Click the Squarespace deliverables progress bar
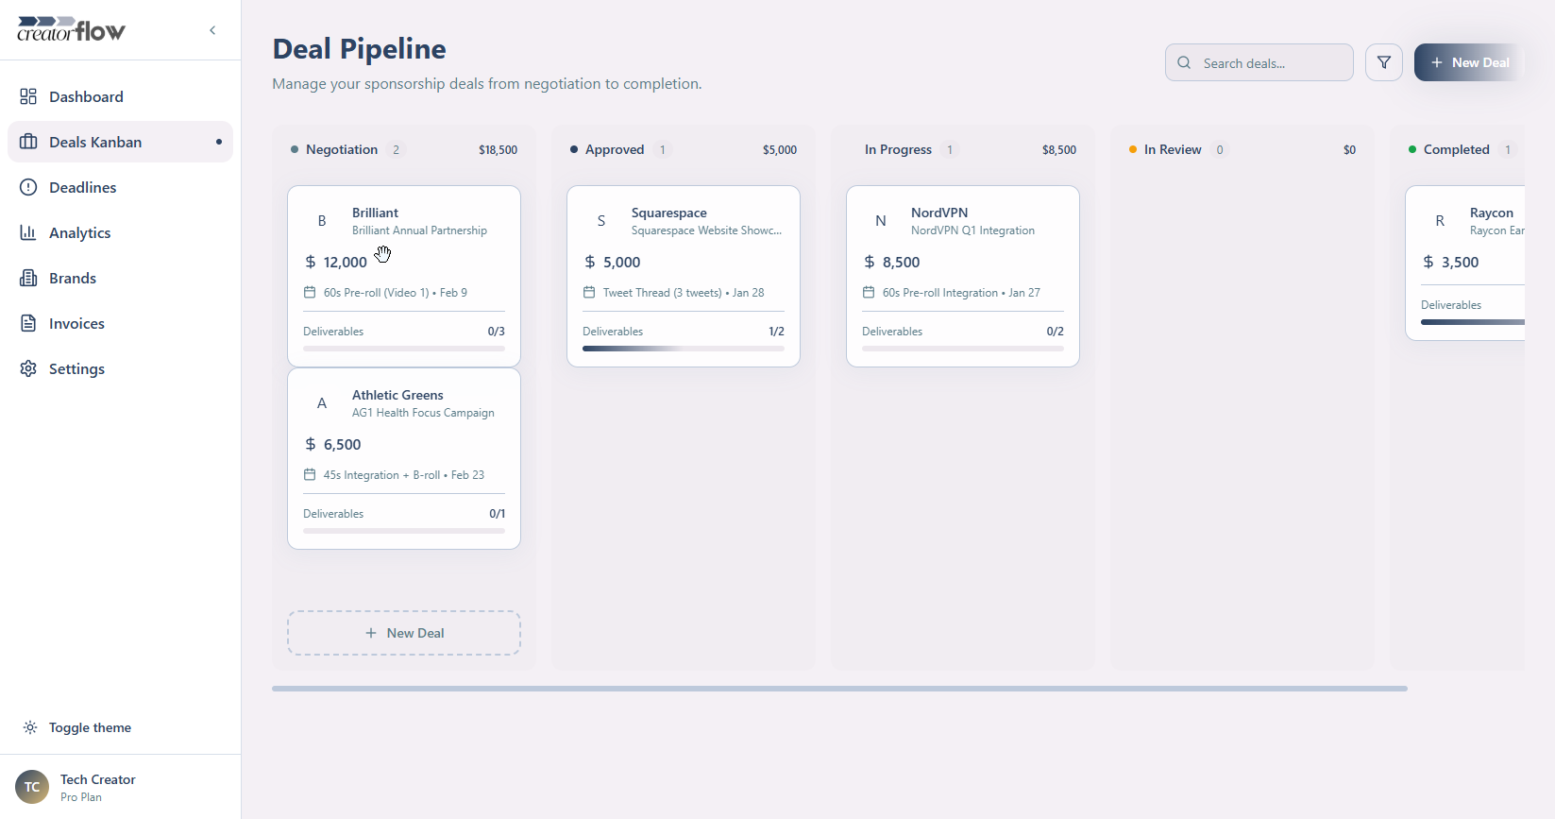The width and height of the screenshot is (1555, 819). pos(683,349)
